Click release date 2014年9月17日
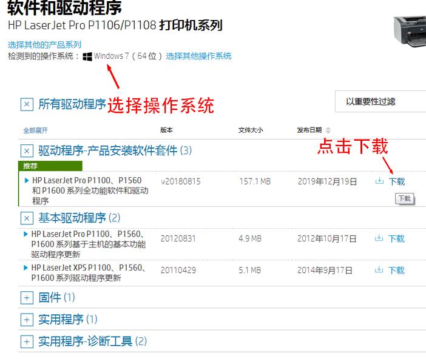The width and height of the screenshot is (426, 364). pyautogui.click(x=325, y=271)
